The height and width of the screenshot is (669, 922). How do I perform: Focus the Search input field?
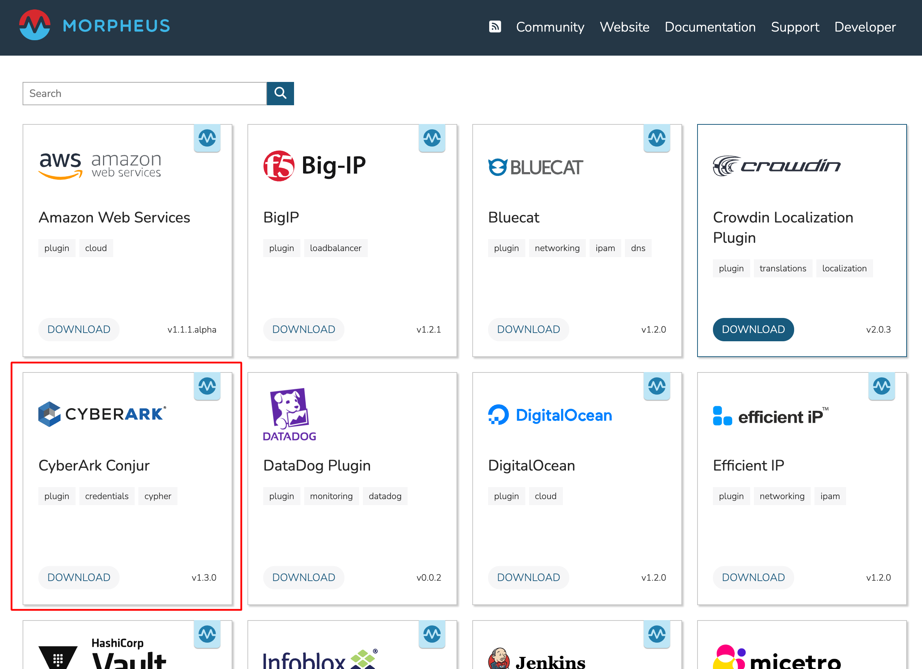(144, 94)
